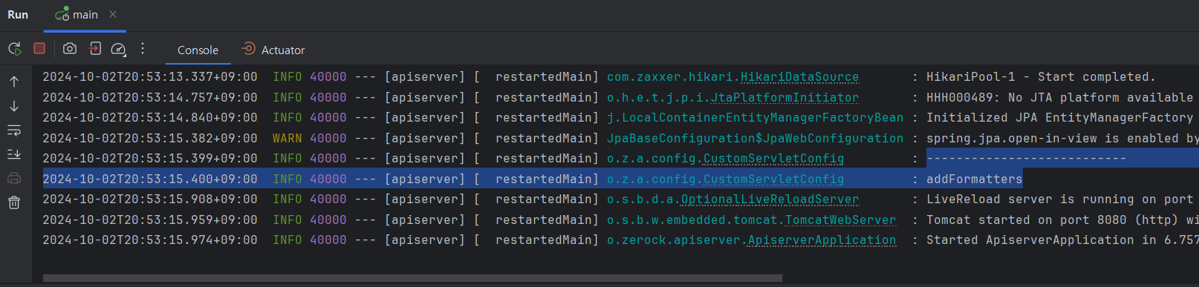Click the HikariPool-1 Start completed message
This screenshot has width=1199, height=287.
(1041, 77)
